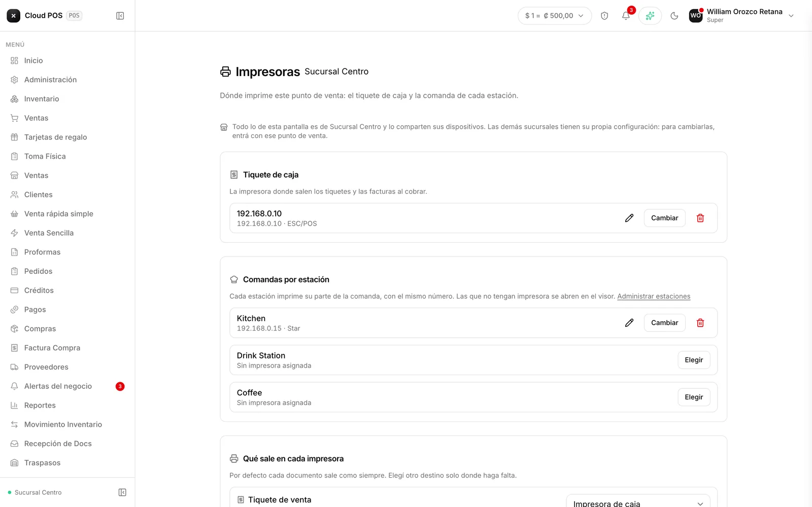
Task: Open the exchange rate dropdown $1 = ₡500,00
Action: click(x=555, y=16)
